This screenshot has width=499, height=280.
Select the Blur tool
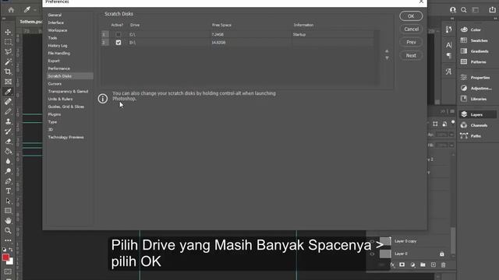(x=8, y=161)
